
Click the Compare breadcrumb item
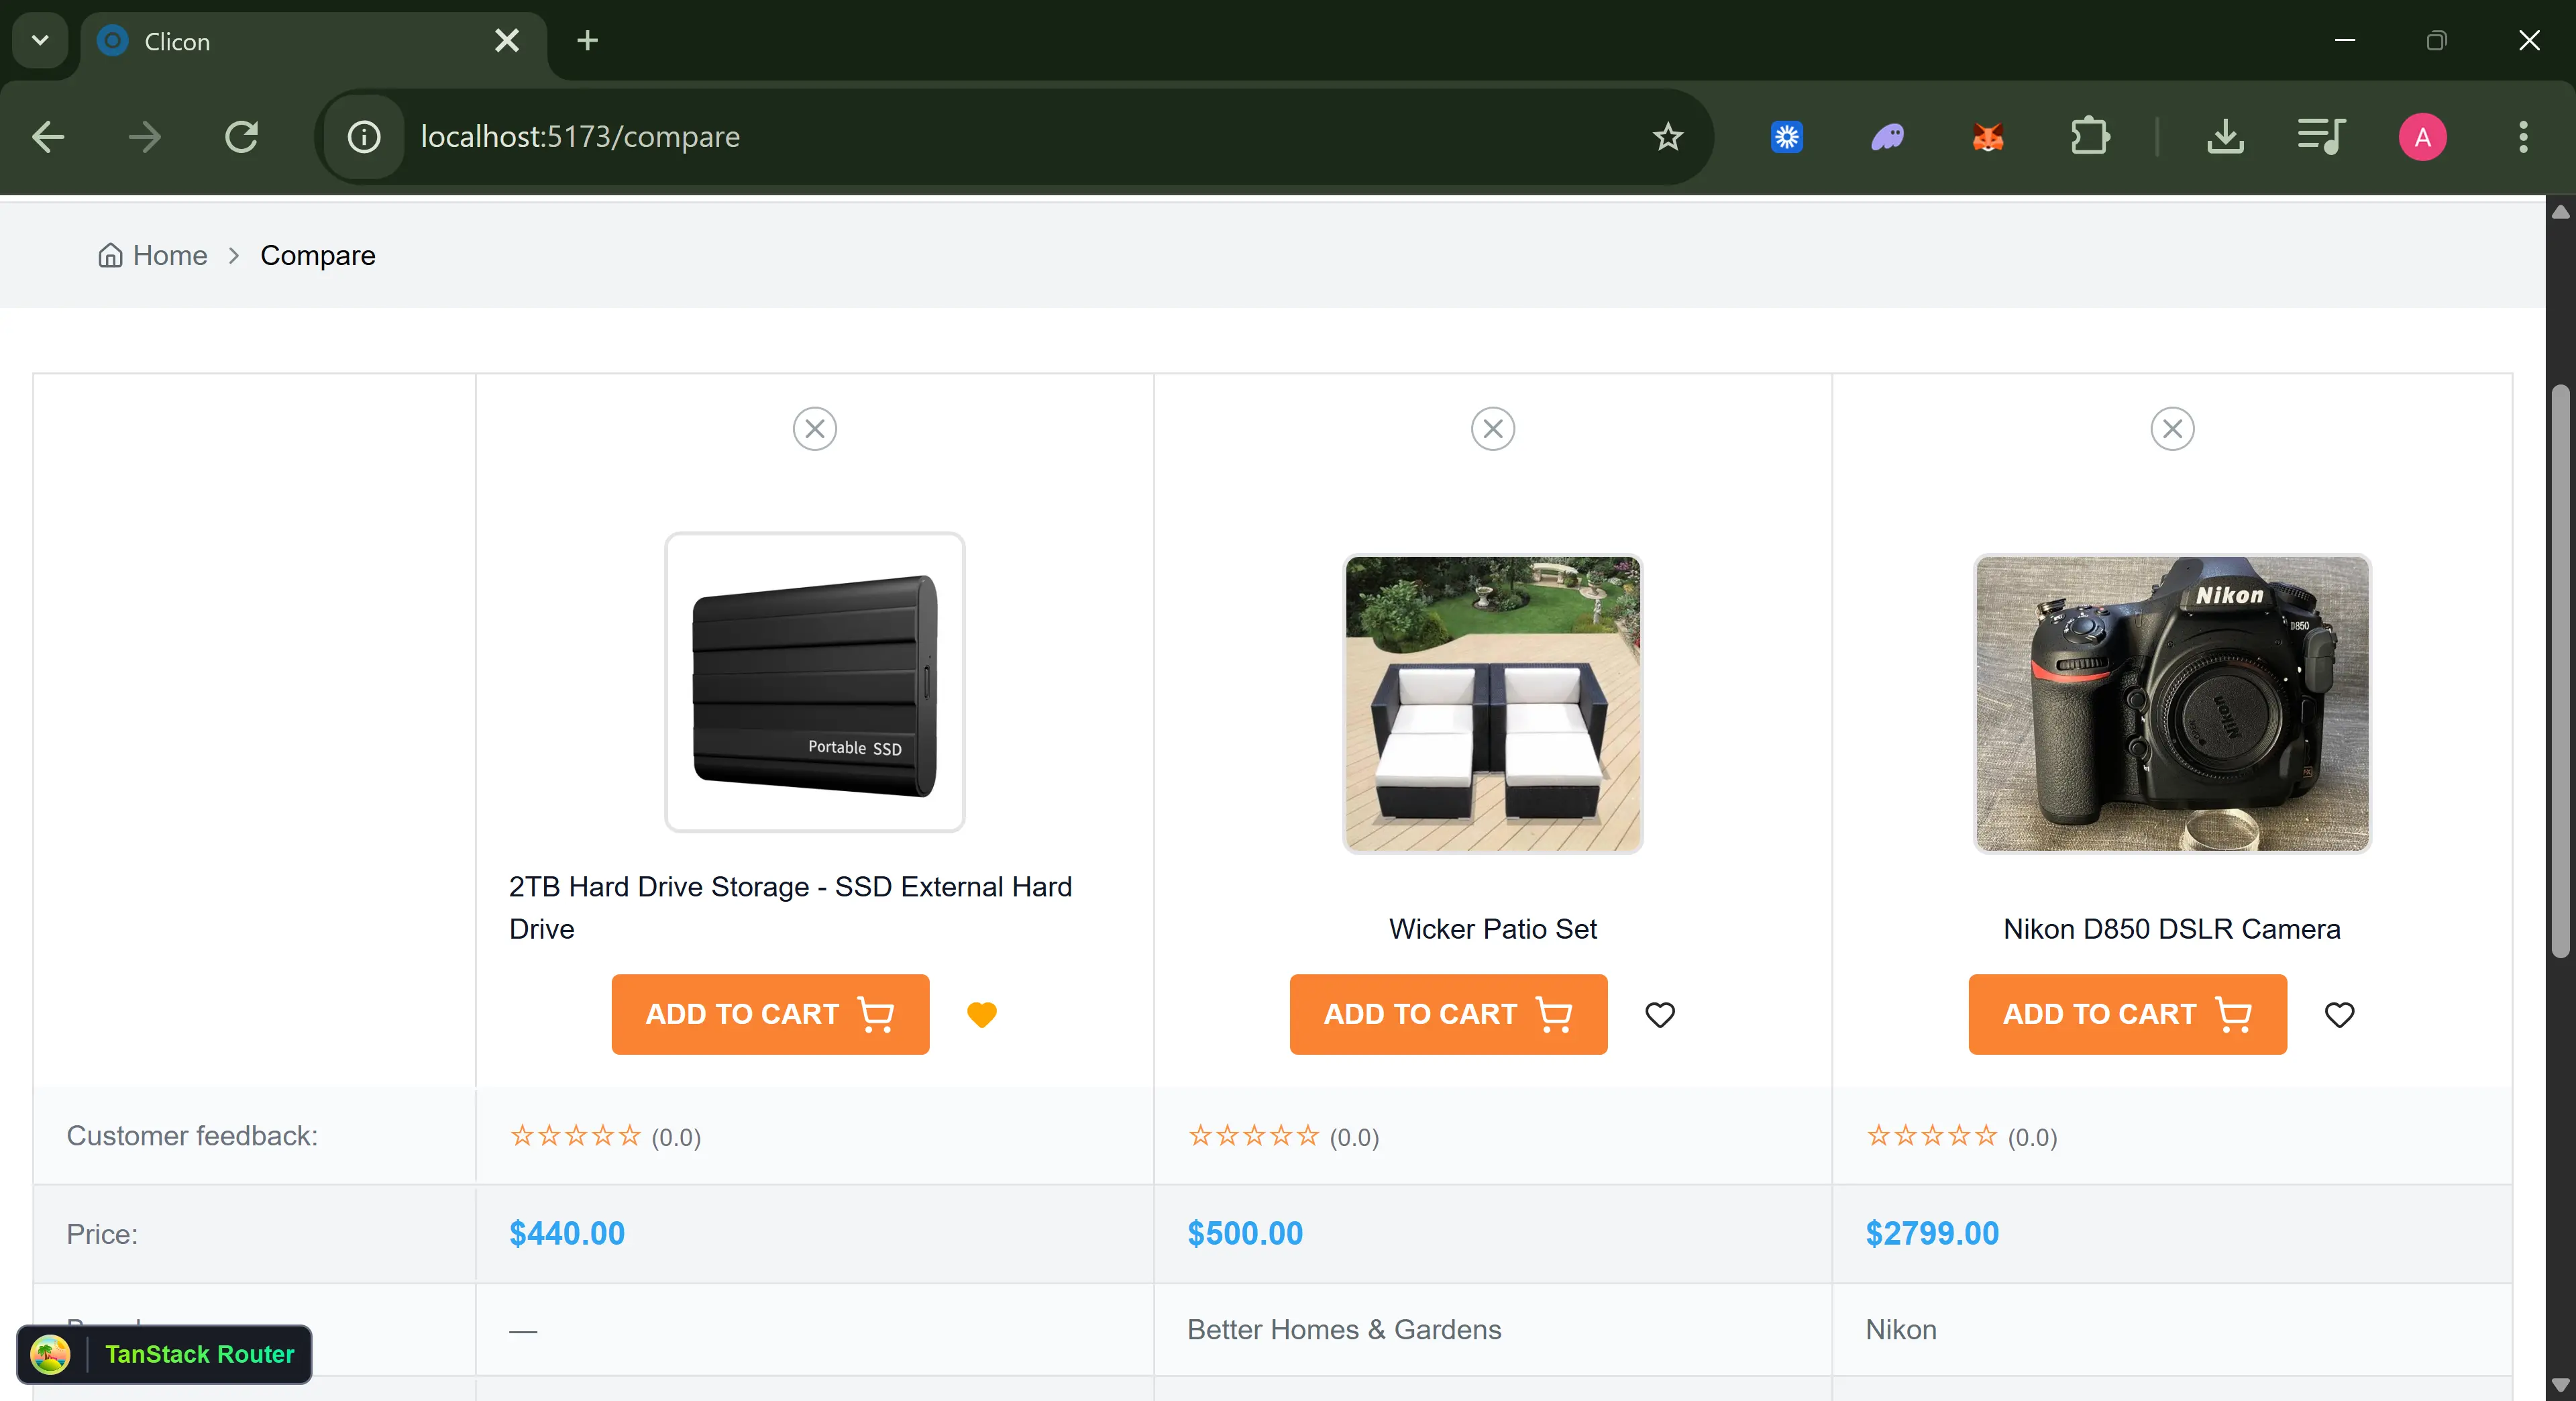coord(318,256)
